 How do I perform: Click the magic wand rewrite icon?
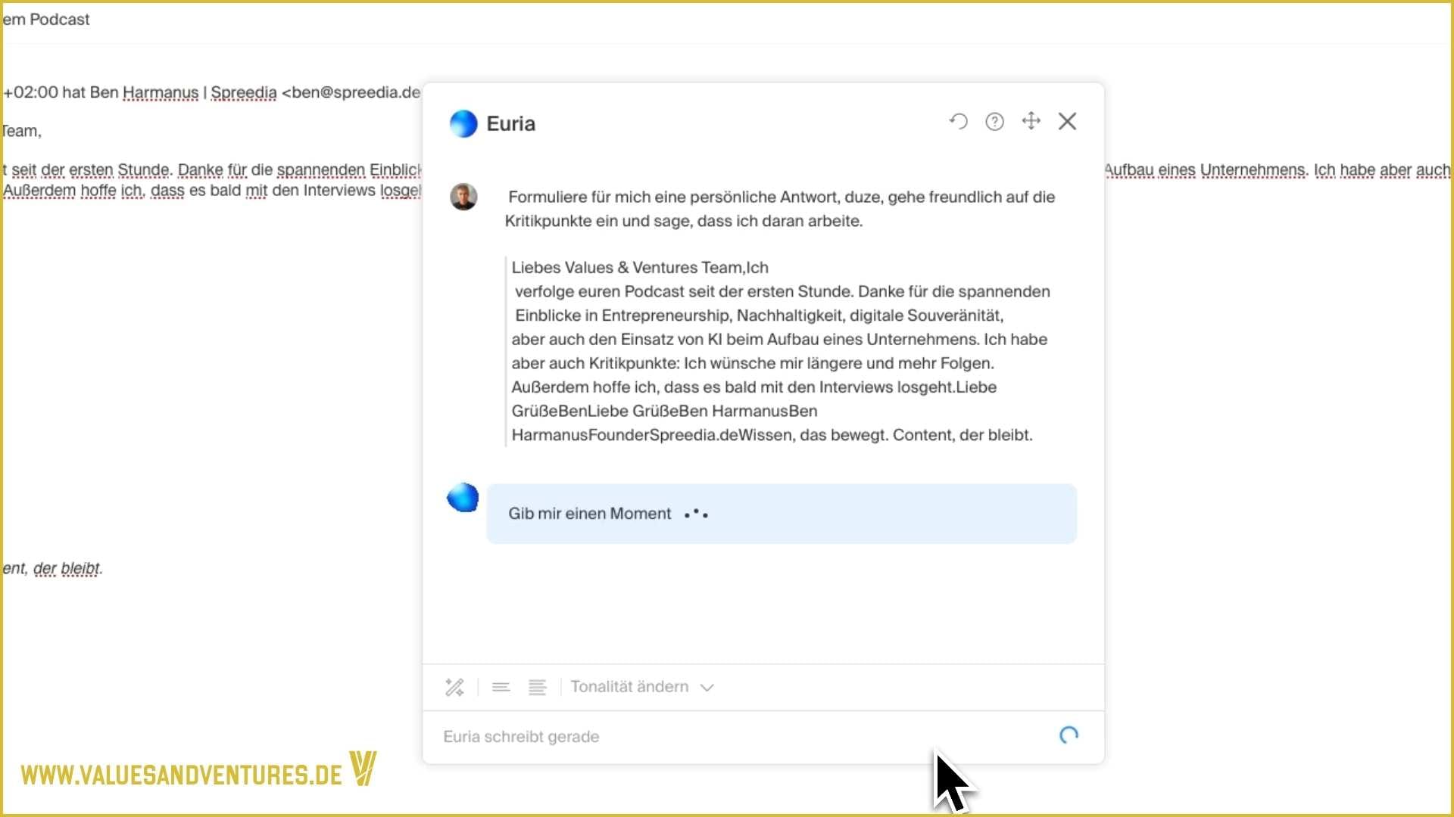tap(454, 687)
